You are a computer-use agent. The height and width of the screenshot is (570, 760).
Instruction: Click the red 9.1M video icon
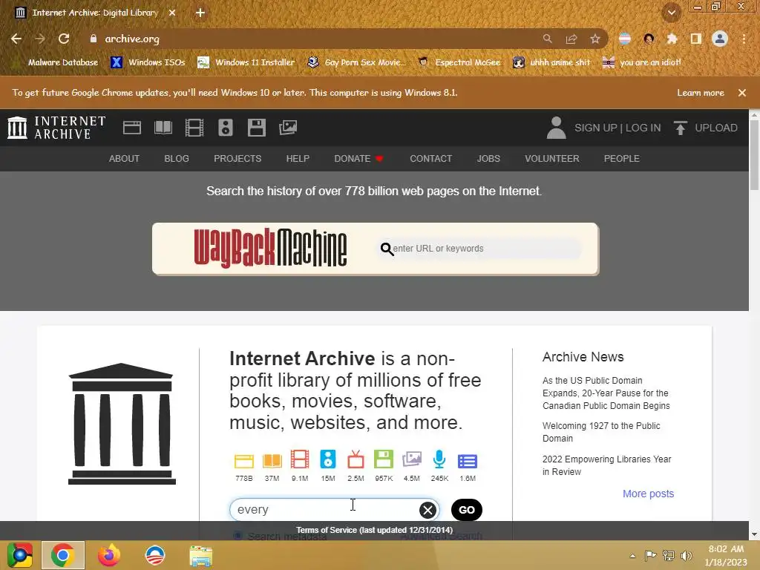pos(300,459)
